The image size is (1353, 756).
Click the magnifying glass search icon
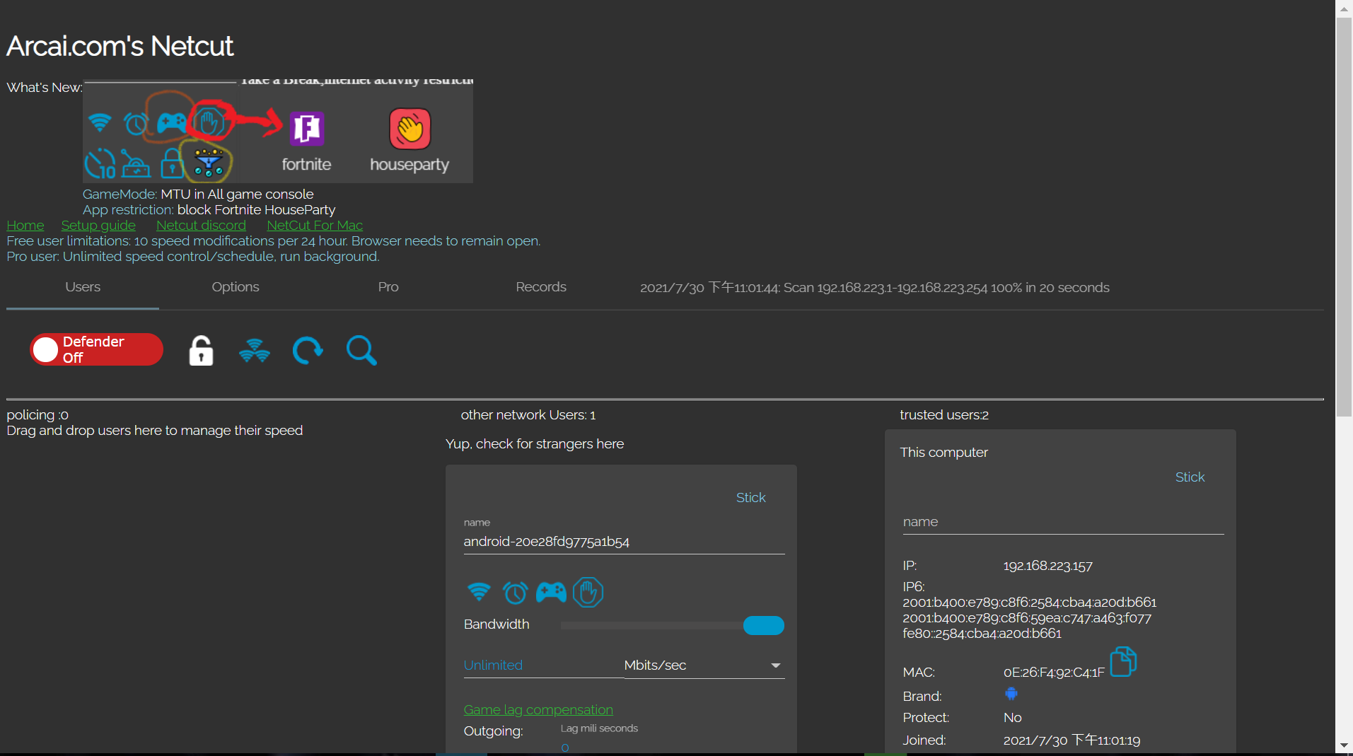361,351
